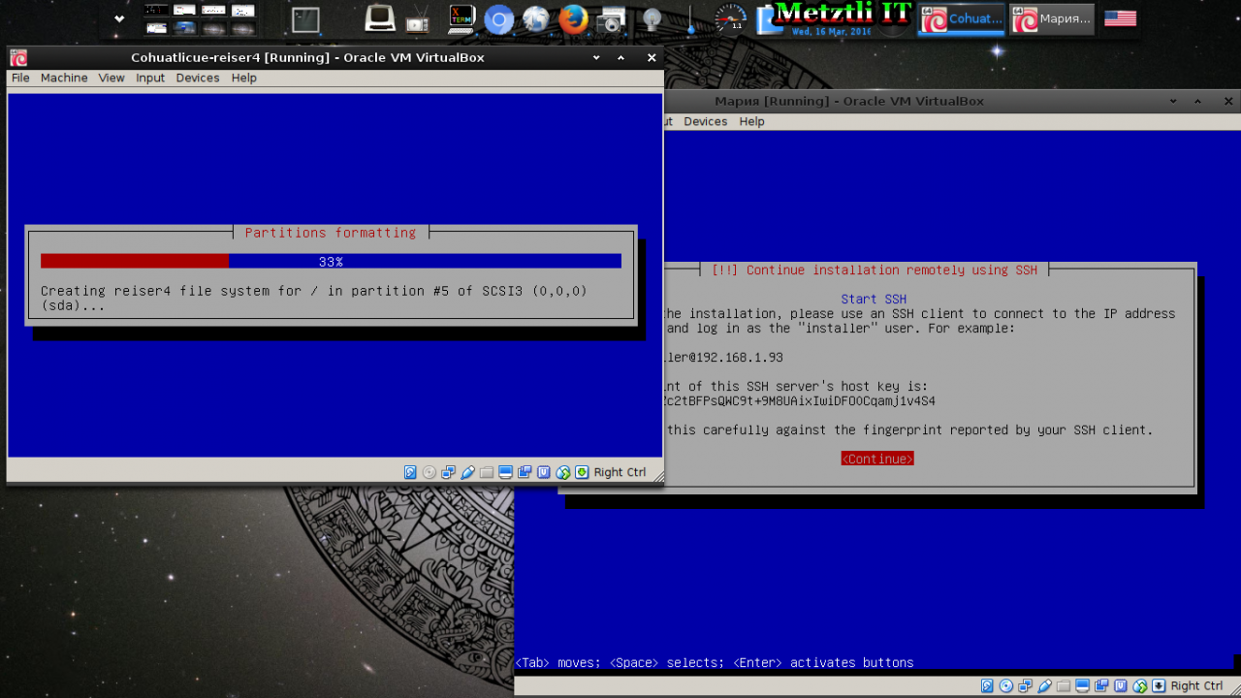Click the Мария [Running] window title bar
The width and height of the screenshot is (1241, 698).
[848, 101]
